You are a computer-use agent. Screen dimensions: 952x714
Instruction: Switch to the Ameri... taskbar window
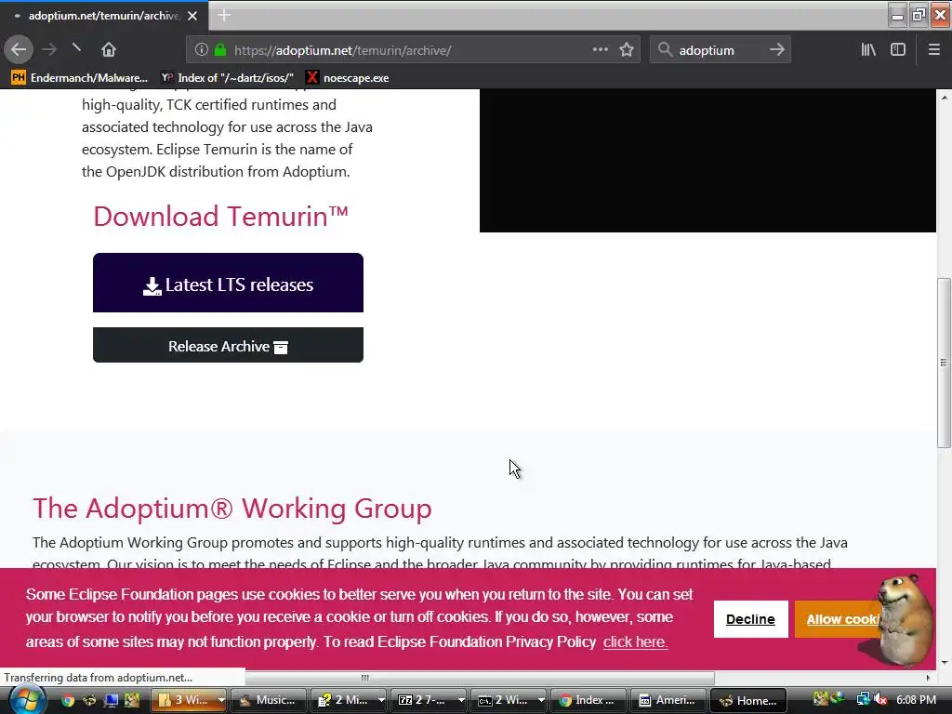click(x=668, y=700)
